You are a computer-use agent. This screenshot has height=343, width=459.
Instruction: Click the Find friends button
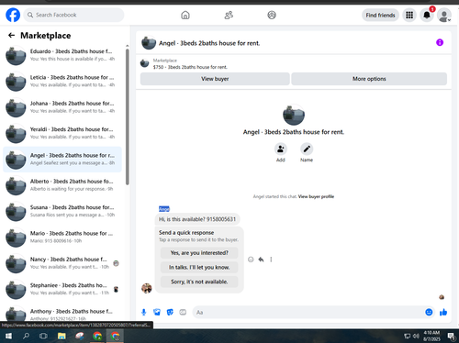point(380,15)
